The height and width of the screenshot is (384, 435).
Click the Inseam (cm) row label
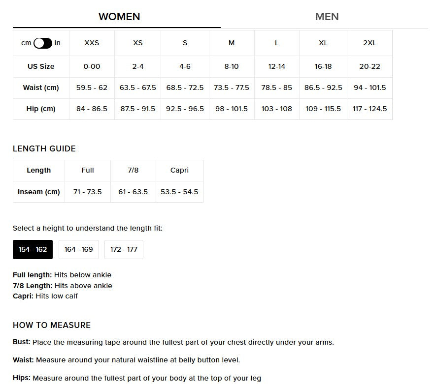point(39,192)
